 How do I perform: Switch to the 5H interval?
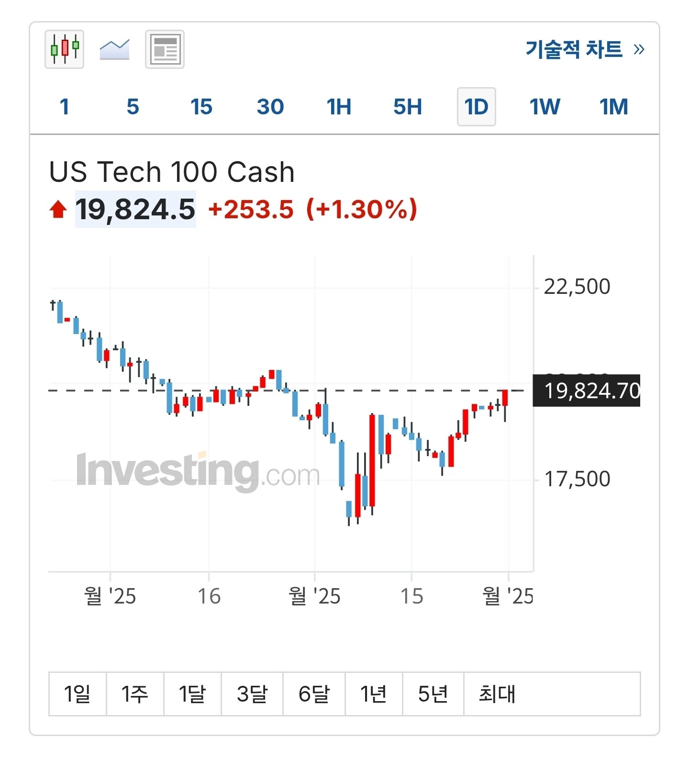click(x=408, y=107)
